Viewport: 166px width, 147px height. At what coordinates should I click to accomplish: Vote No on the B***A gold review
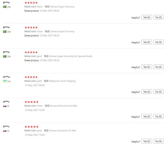(x=158, y=67)
